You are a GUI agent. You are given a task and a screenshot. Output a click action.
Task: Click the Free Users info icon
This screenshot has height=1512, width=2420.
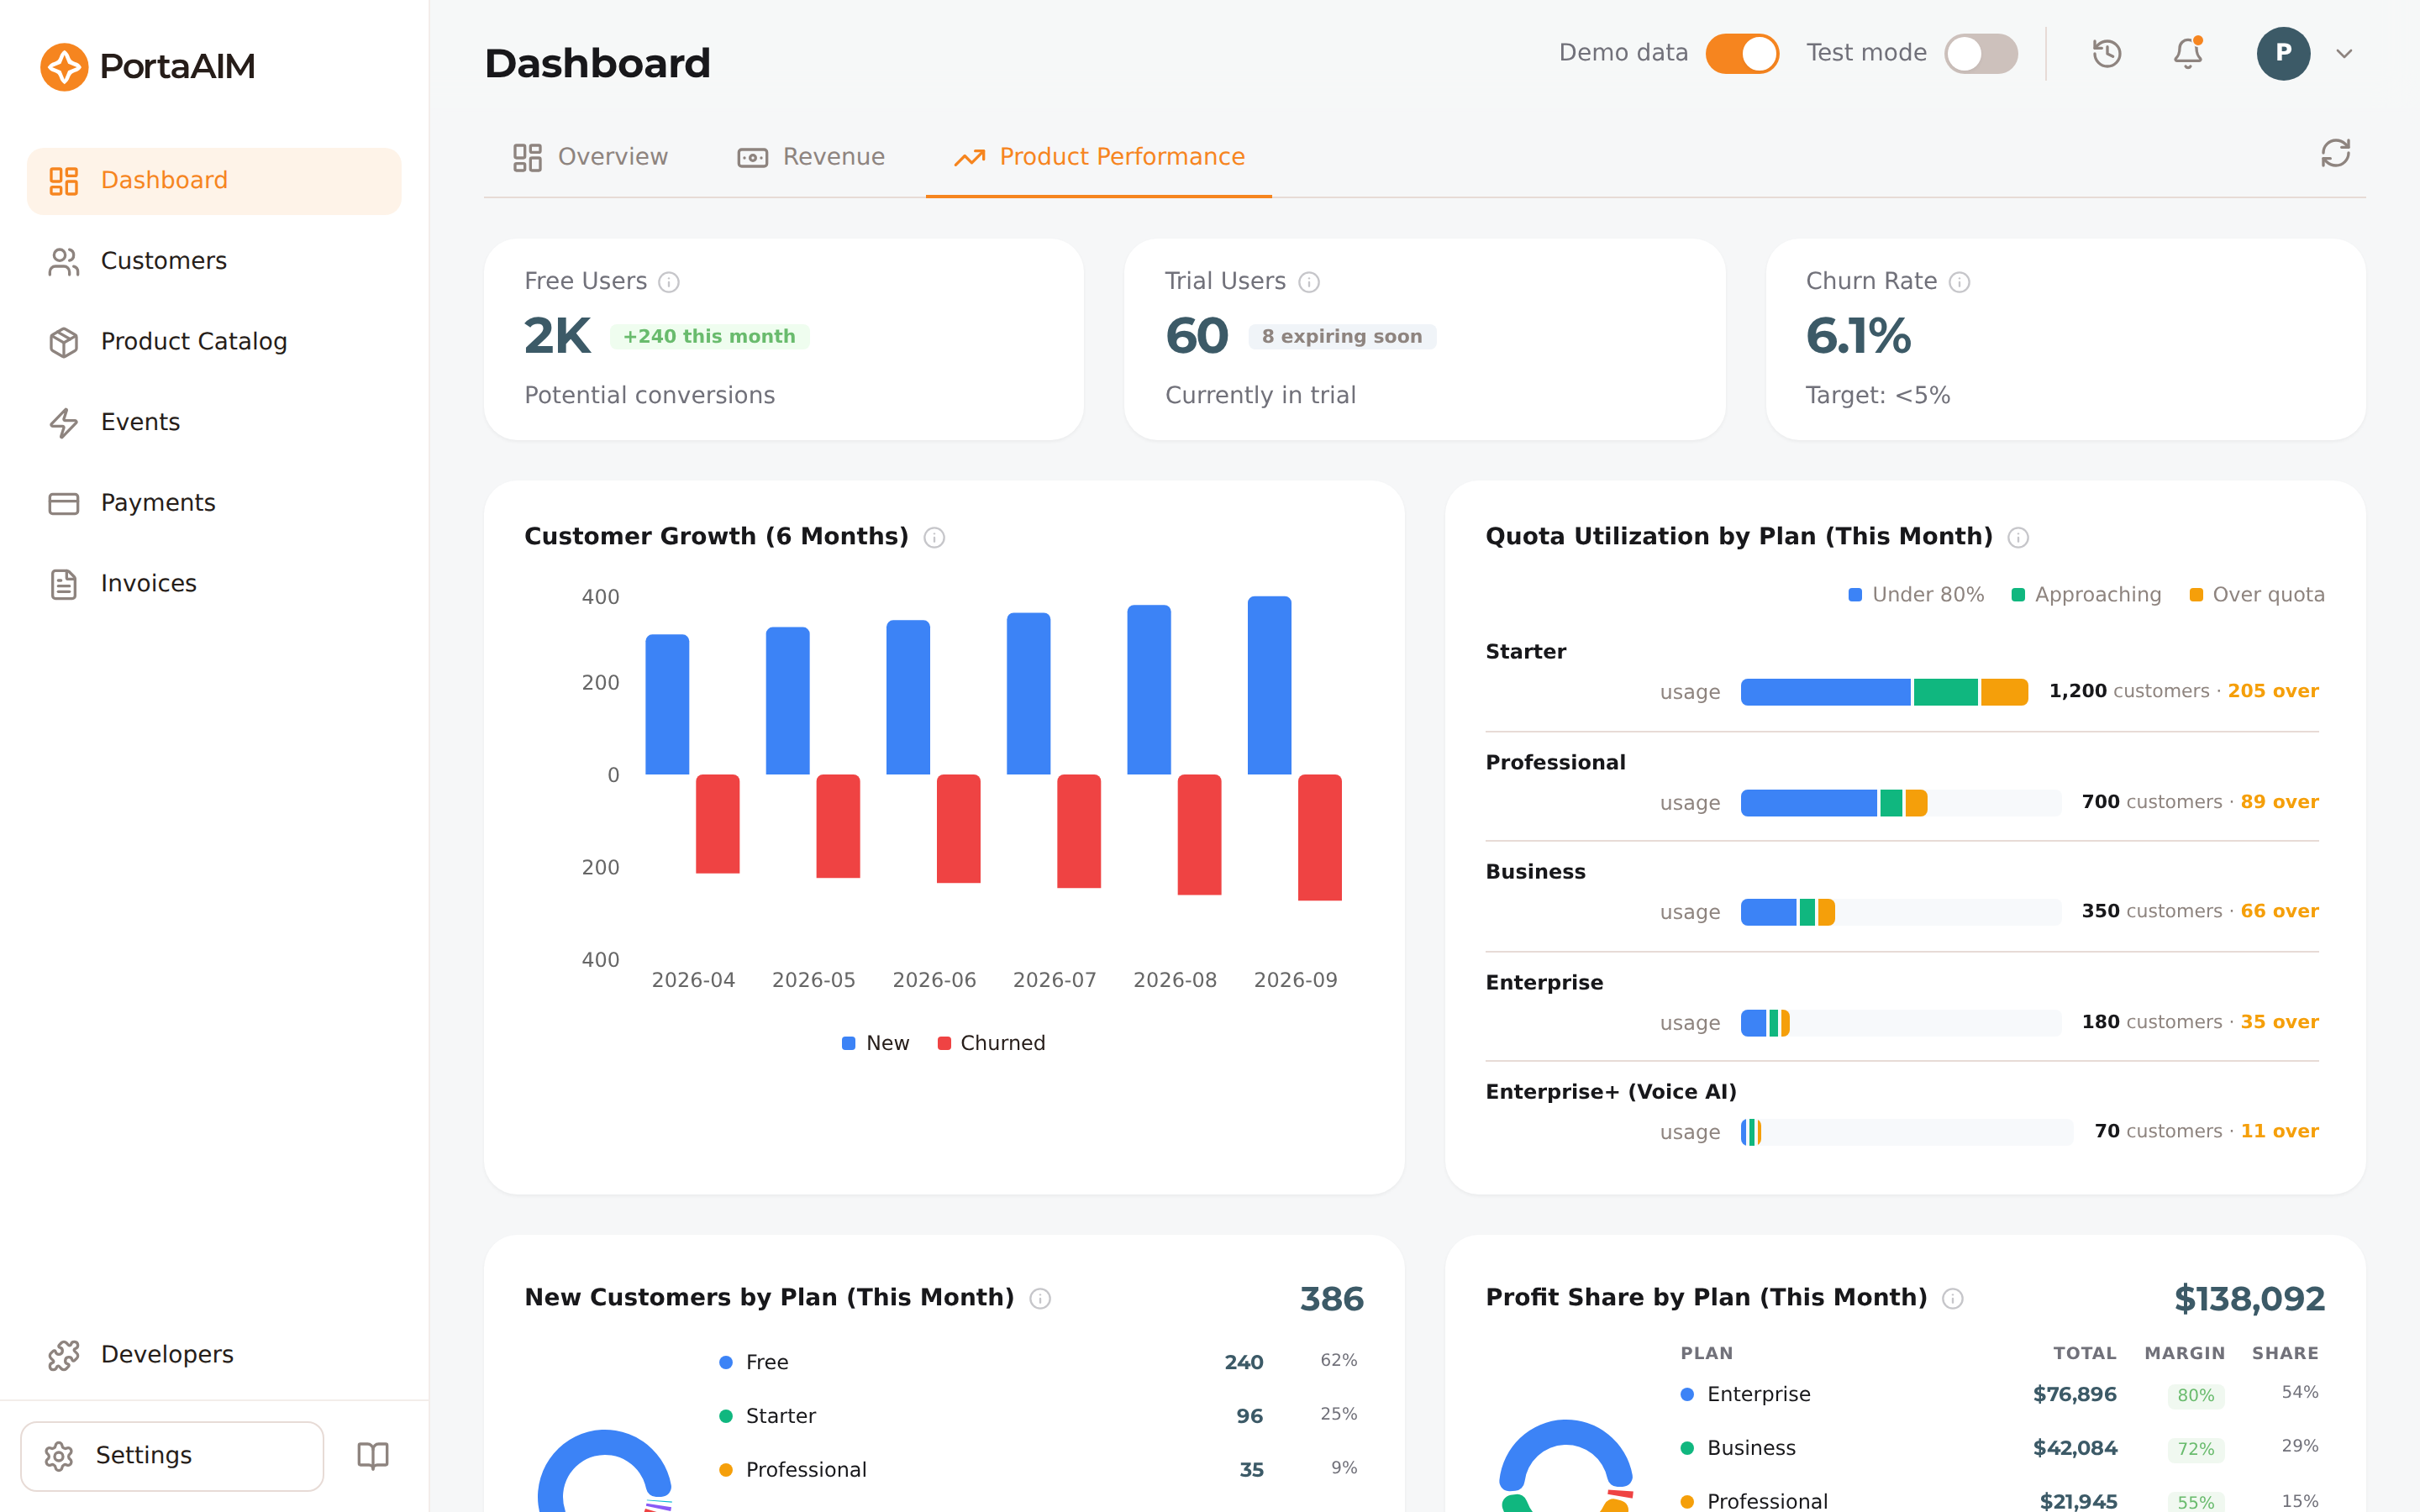coord(669,282)
